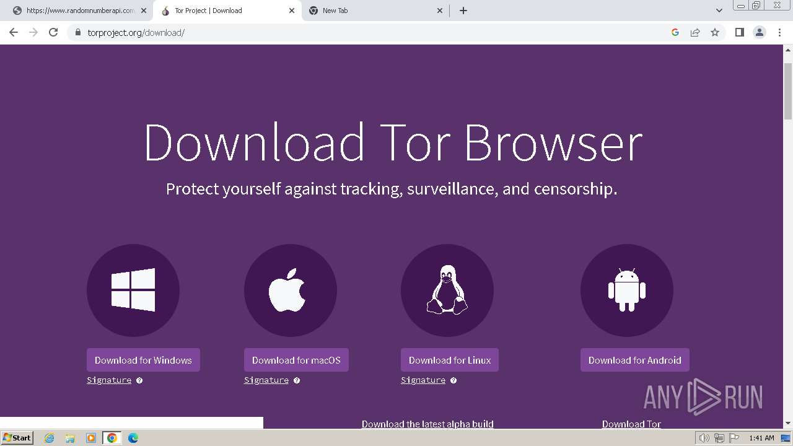Click the scrollbar up arrow
The height and width of the screenshot is (446, 793).
click(788, 49)
